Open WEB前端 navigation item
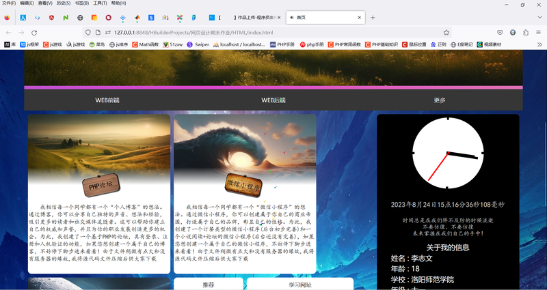547x290 pixels. (x=107, y=100)
